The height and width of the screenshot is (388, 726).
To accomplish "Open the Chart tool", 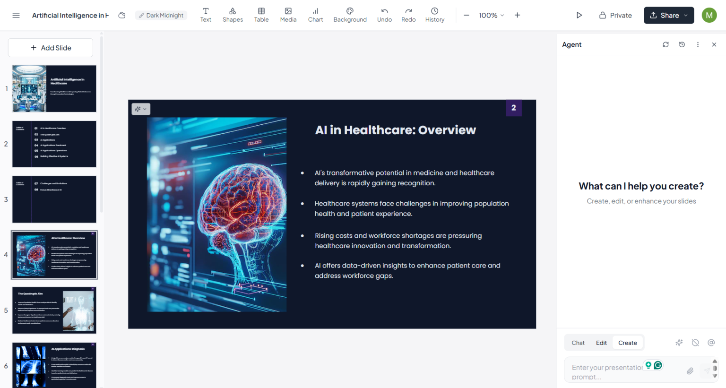I will point(315,15).
